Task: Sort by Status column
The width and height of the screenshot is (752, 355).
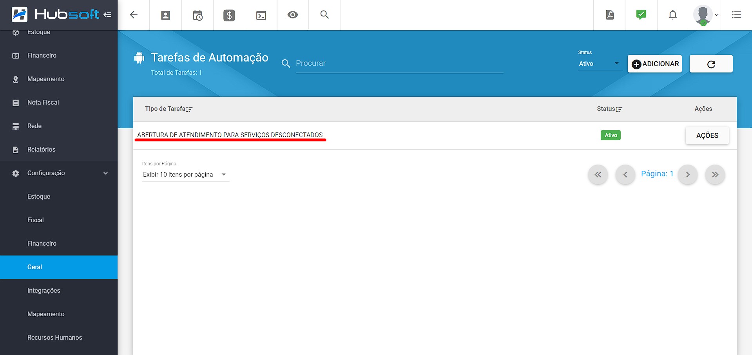Action: pos(609,109)
